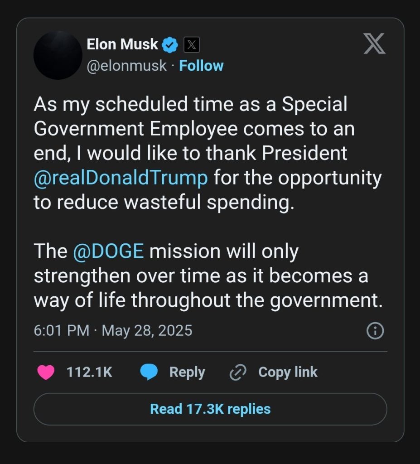Click the pink heart like icon
420x464 pixels.
(45, 372)
